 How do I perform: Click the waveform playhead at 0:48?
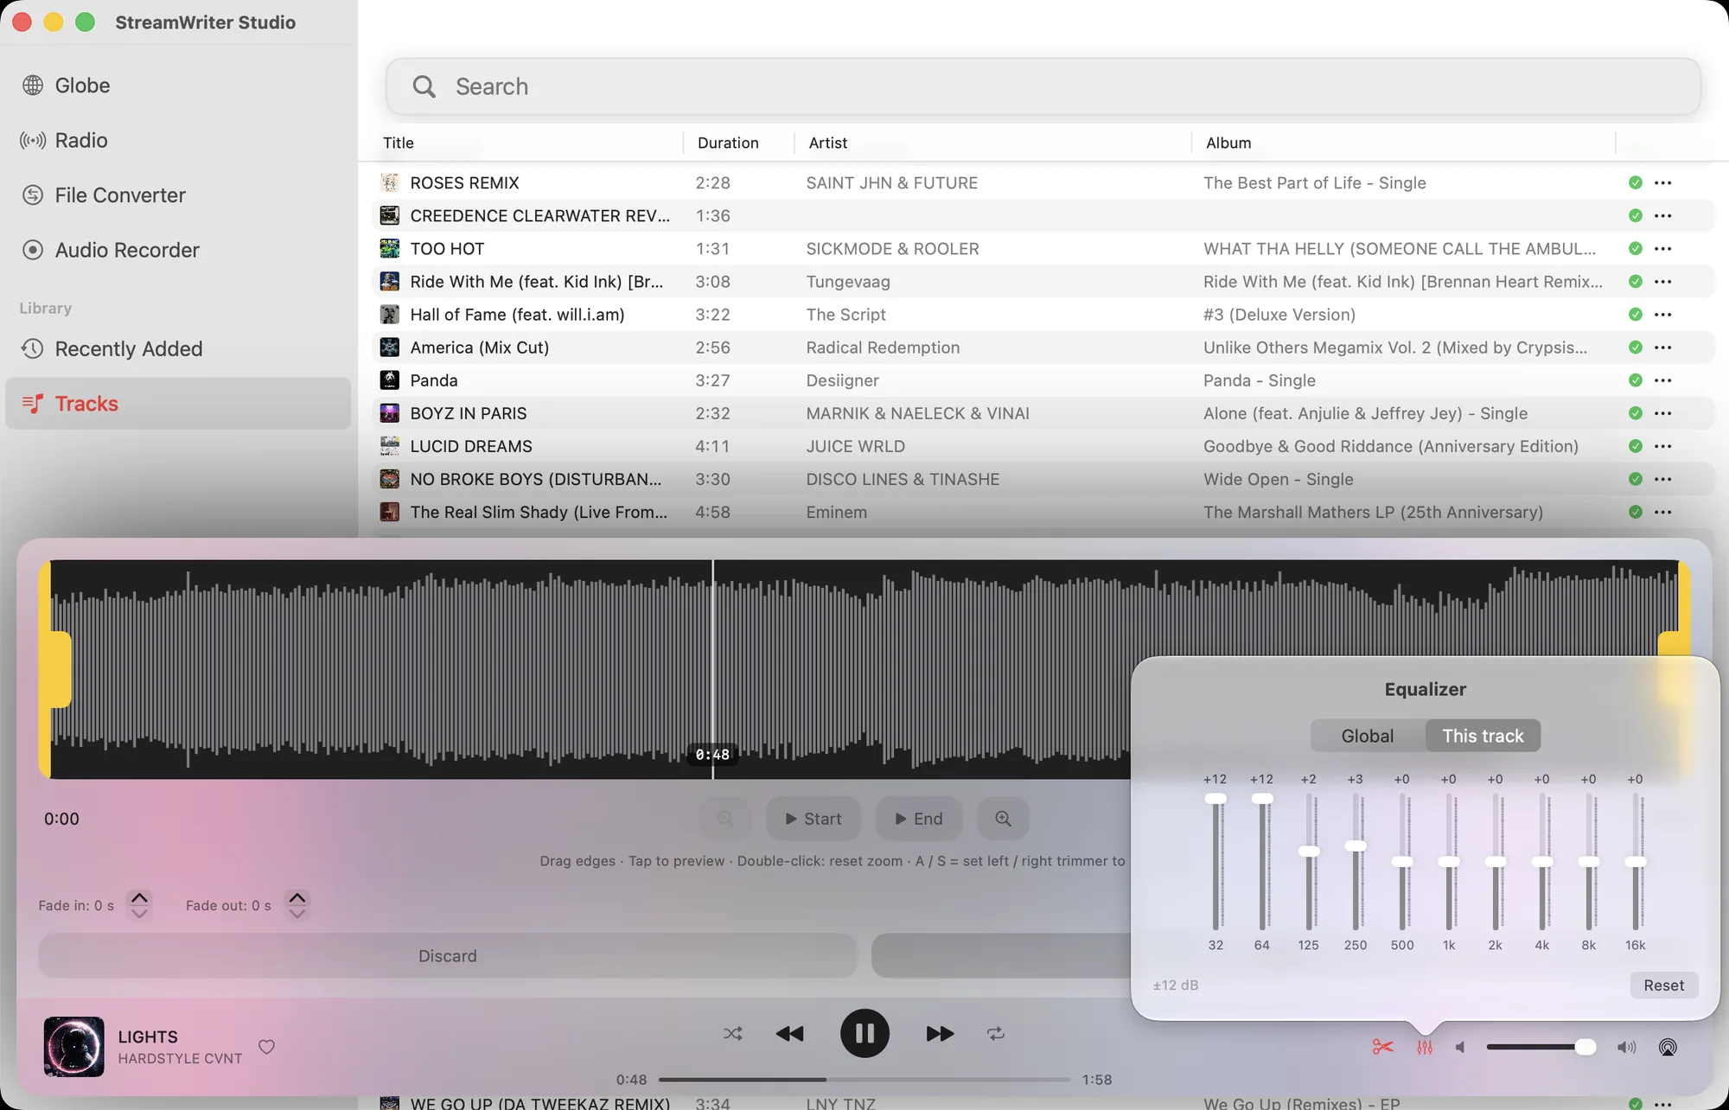pos(713,670)
